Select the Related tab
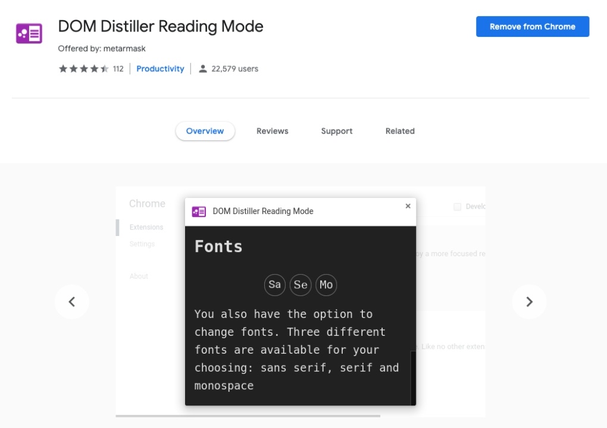Viewport: 607px width, 428px height. pos(399,131)
